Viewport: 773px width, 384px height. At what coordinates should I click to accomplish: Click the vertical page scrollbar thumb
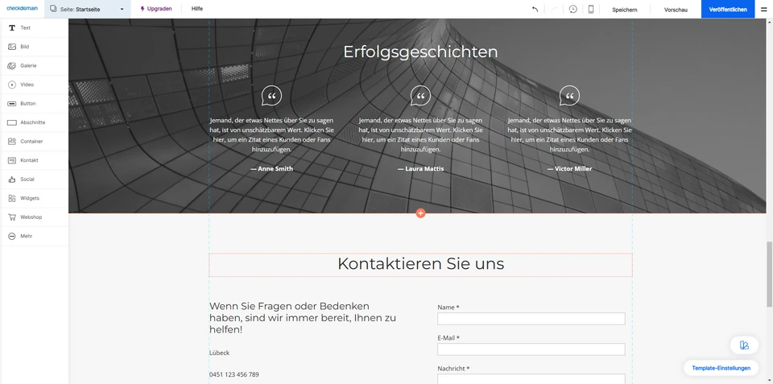pyautogui.click(x=770, y=273)
